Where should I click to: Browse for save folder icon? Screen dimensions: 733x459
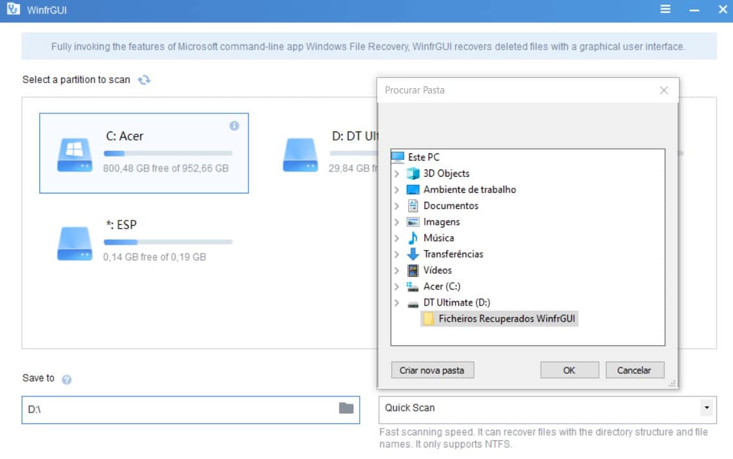pos(346,408)
